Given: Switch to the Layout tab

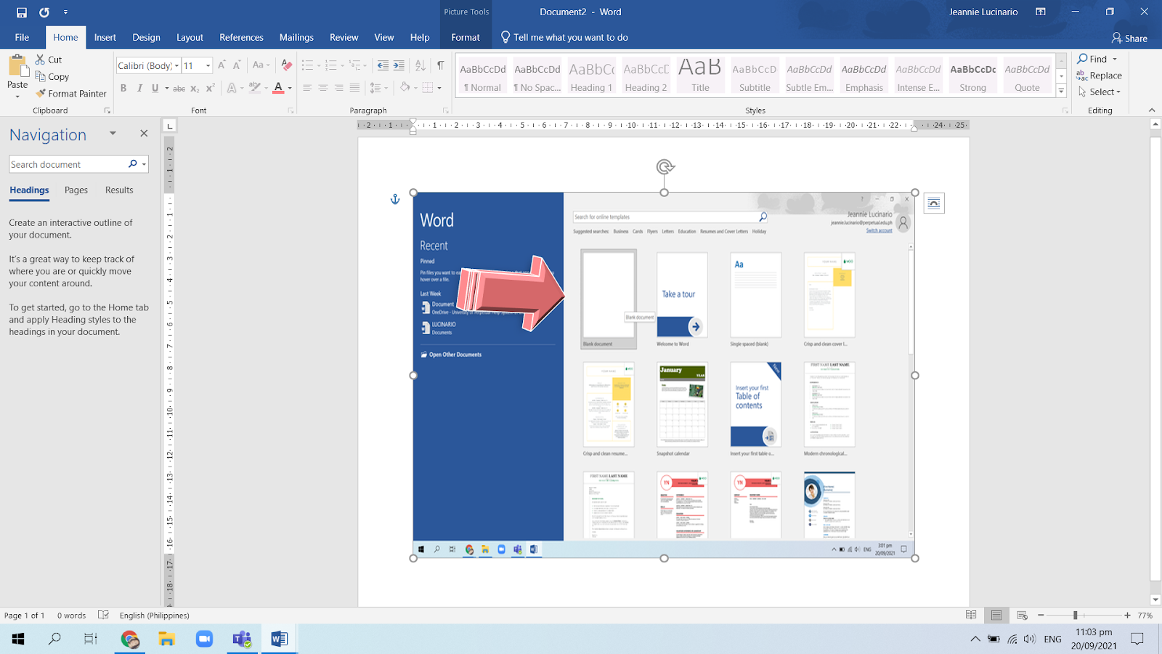Looking at the screenshot, I should pyautogui.click(x=190, y=37).
